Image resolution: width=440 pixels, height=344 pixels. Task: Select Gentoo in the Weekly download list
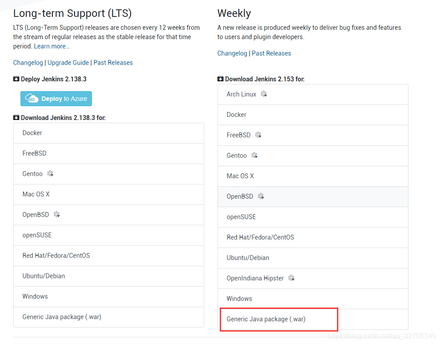[x=313, y=156]
